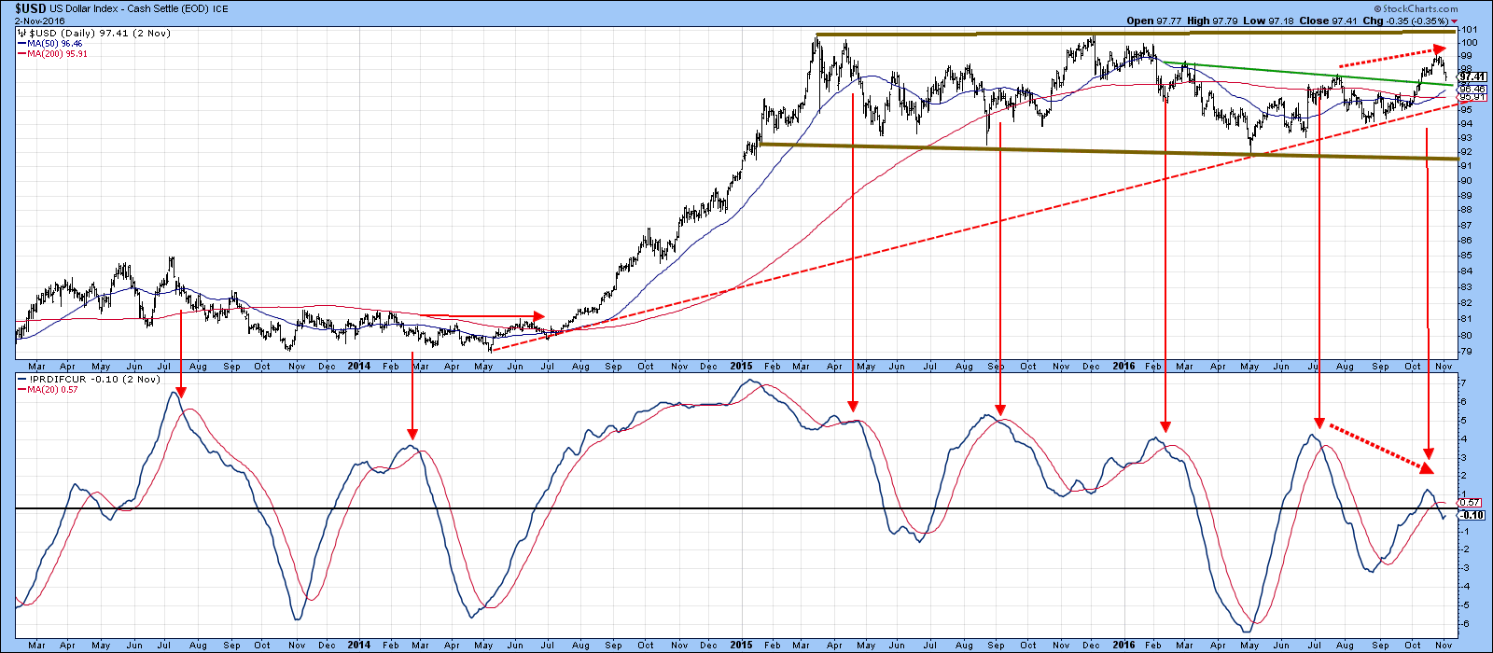This screenshot has height=653, width=1493.
Task: Click the 2016 label on upper time axis
Action: 1123,367
